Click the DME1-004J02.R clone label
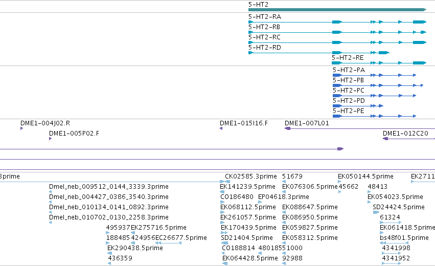Viewport: 435px width, 266px height. [x=45, y=123]
